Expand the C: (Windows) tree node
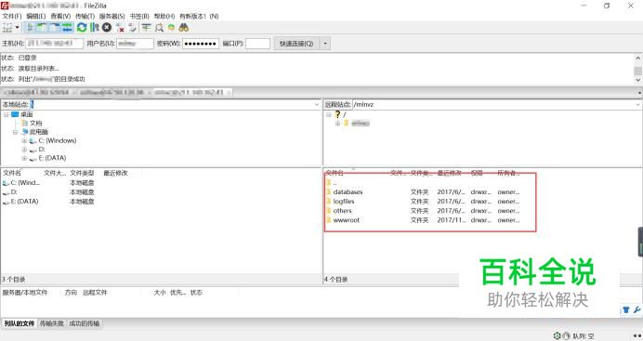643x341 pixels. [x=24, y=140]
